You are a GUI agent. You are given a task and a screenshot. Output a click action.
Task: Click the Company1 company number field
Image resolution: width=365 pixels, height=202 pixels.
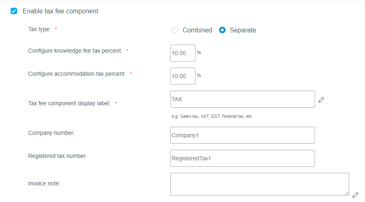pos(243,135)
